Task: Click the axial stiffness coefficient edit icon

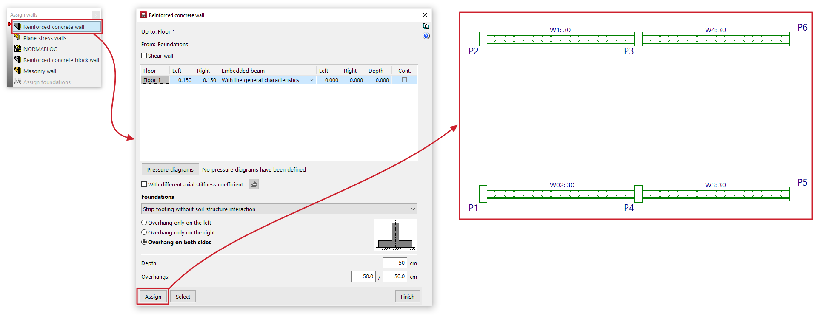Action: [254, 184]
